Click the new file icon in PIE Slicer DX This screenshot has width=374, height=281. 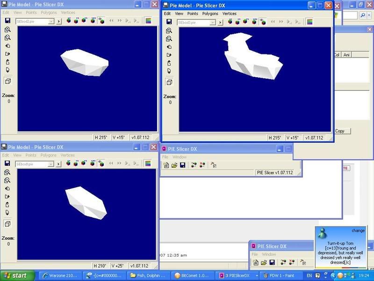tap(166, 165)
